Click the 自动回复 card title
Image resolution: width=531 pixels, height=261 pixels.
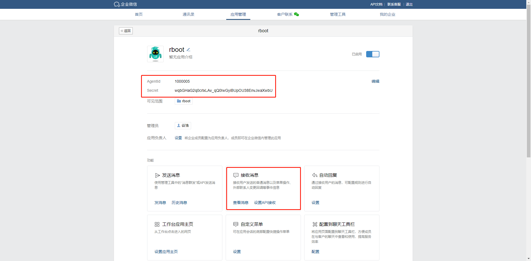(328, 175)
